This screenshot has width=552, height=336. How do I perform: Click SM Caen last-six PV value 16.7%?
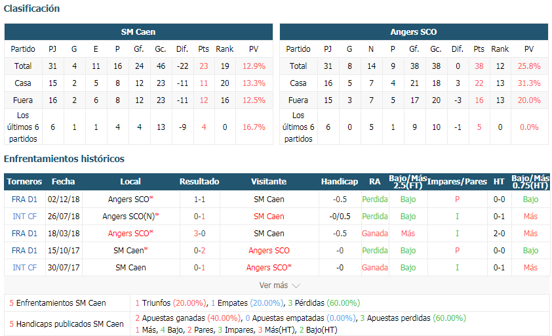(x=254, y=127)
